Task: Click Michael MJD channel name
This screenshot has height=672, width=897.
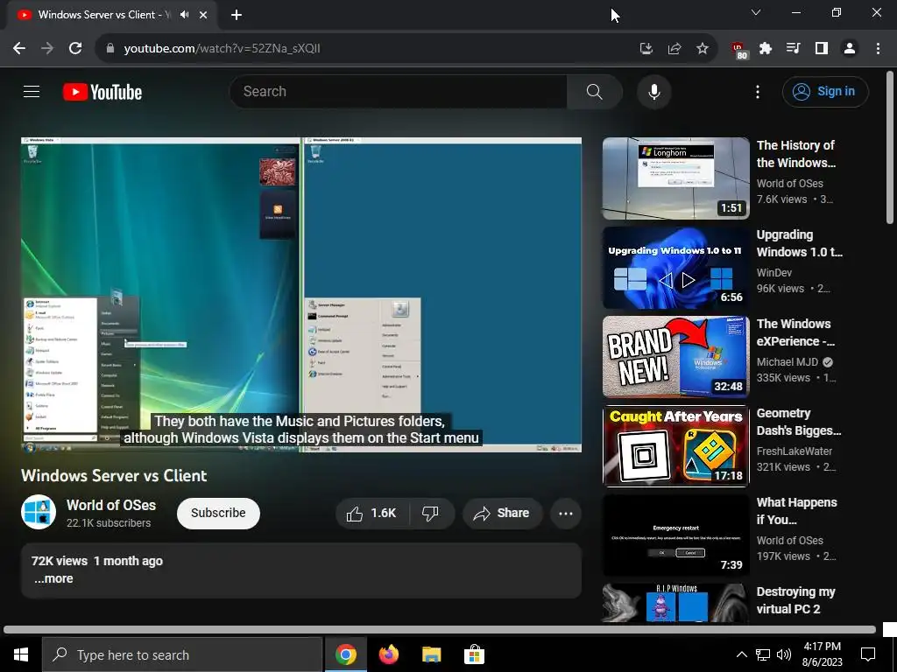Action: [x=788, y=361]
